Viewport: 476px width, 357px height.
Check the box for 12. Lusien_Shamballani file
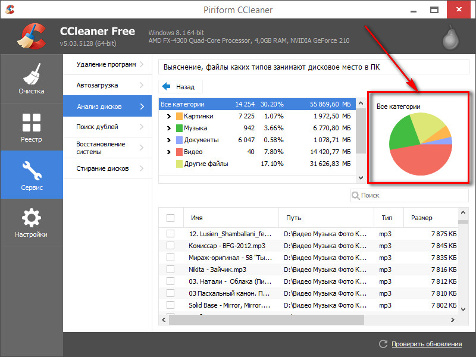click(x=171, y=233)
